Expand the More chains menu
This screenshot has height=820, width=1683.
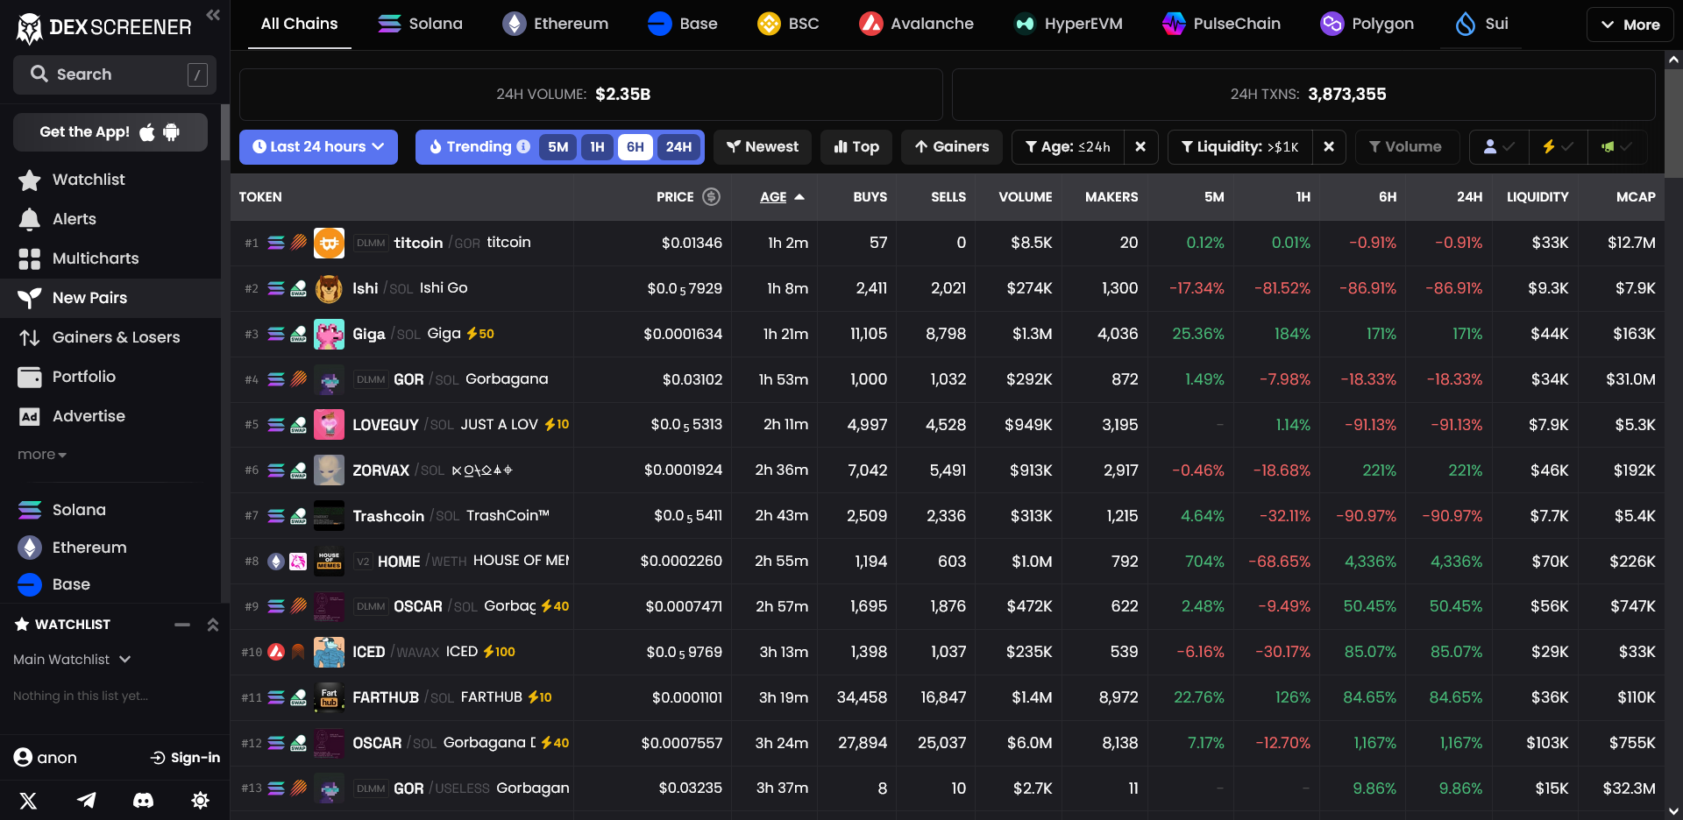[1630, 24]
